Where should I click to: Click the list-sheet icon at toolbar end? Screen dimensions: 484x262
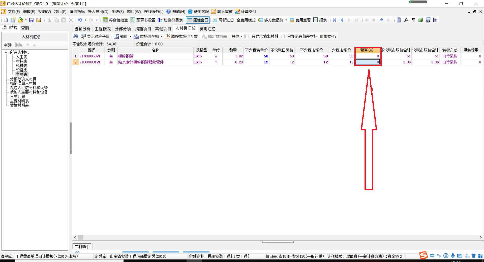click(x=435, y=20)
